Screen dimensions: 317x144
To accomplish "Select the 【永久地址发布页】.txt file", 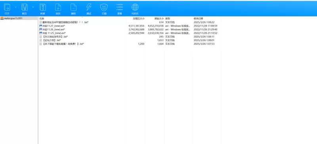I will coord(55,36).
